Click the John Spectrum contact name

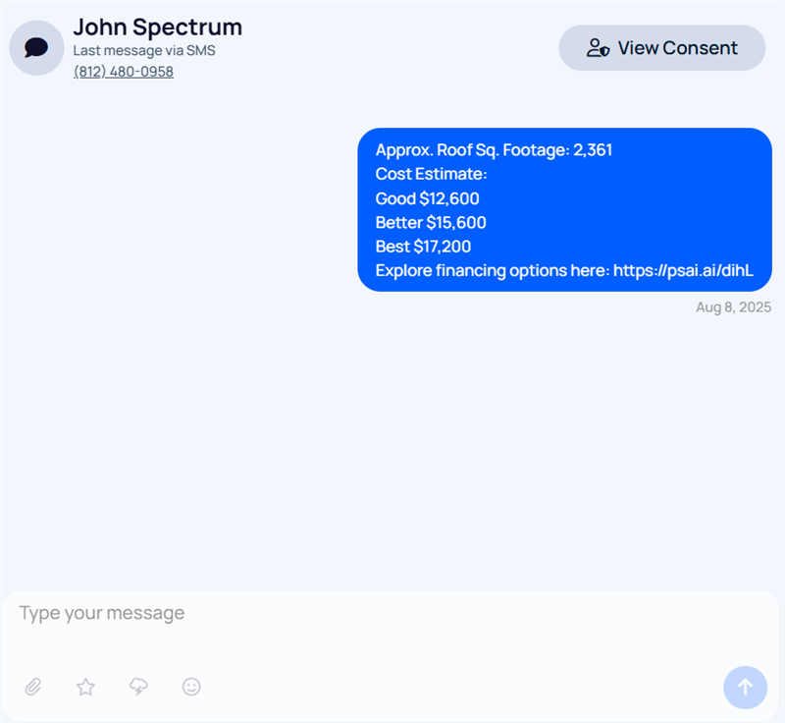[158, 28]
